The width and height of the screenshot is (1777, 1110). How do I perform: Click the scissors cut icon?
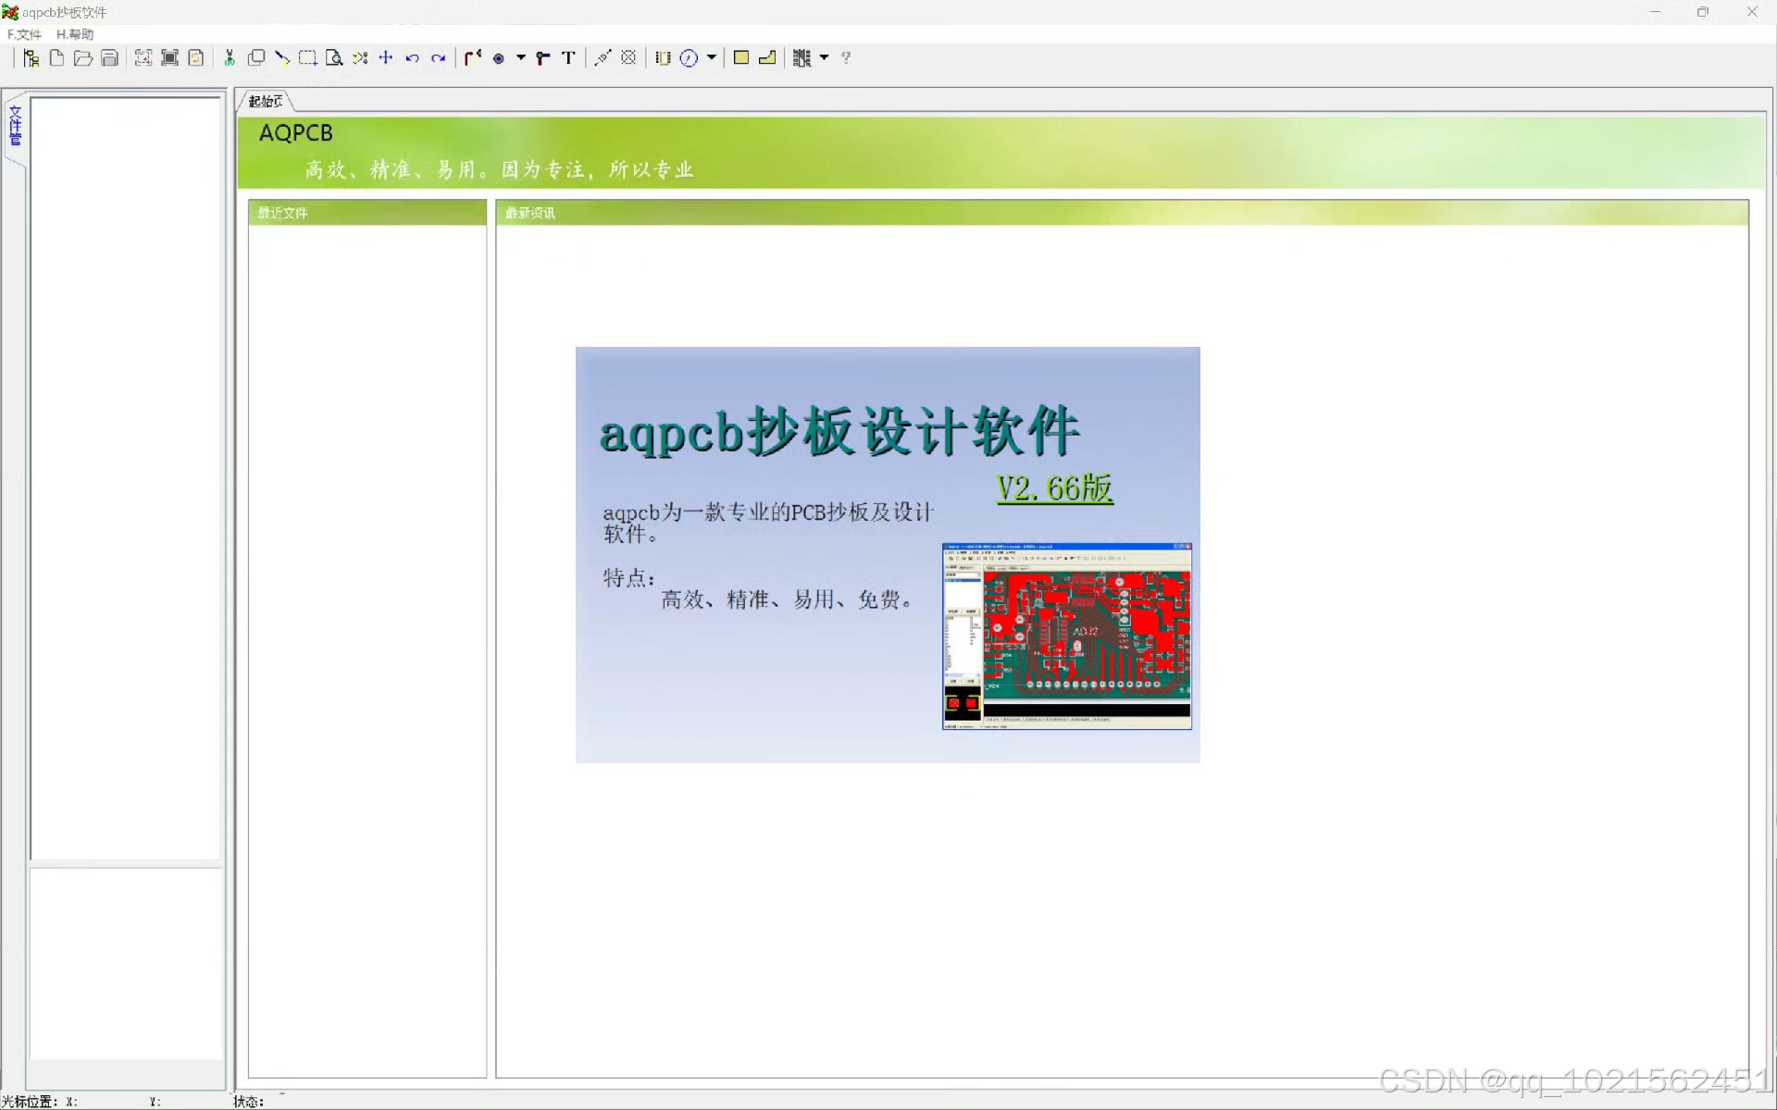tap(230, 58)
